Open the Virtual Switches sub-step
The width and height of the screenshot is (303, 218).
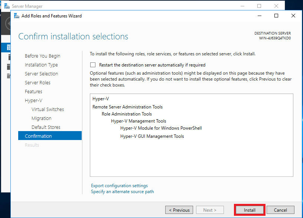[48, 110]
